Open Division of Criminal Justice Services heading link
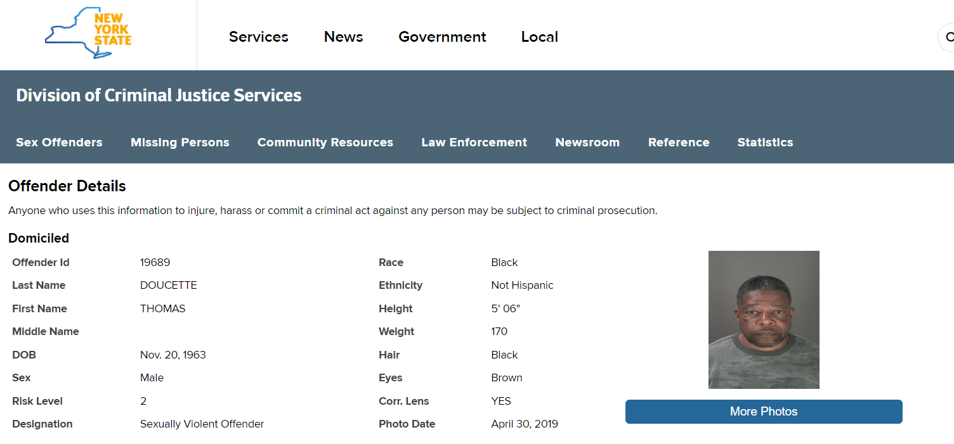The image size is (954, 444). click(x=159, y=96)
